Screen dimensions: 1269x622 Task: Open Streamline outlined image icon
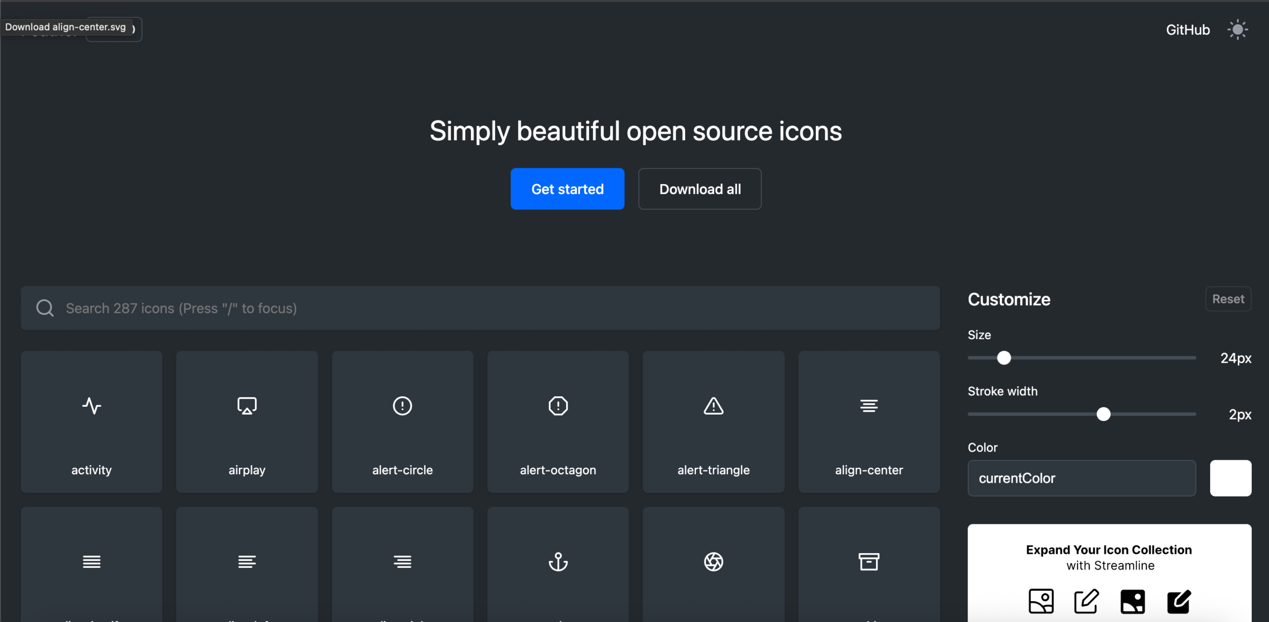(x=1041, y=601)
